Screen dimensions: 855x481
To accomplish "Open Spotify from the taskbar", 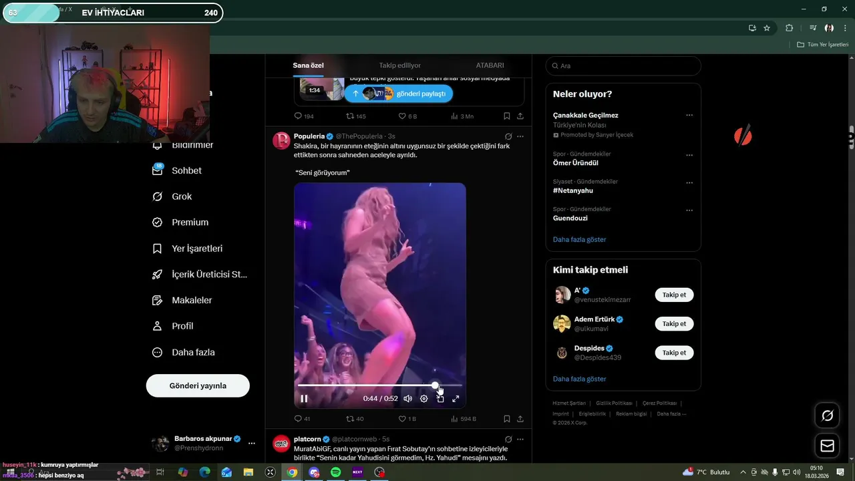I will pos(336,472).
